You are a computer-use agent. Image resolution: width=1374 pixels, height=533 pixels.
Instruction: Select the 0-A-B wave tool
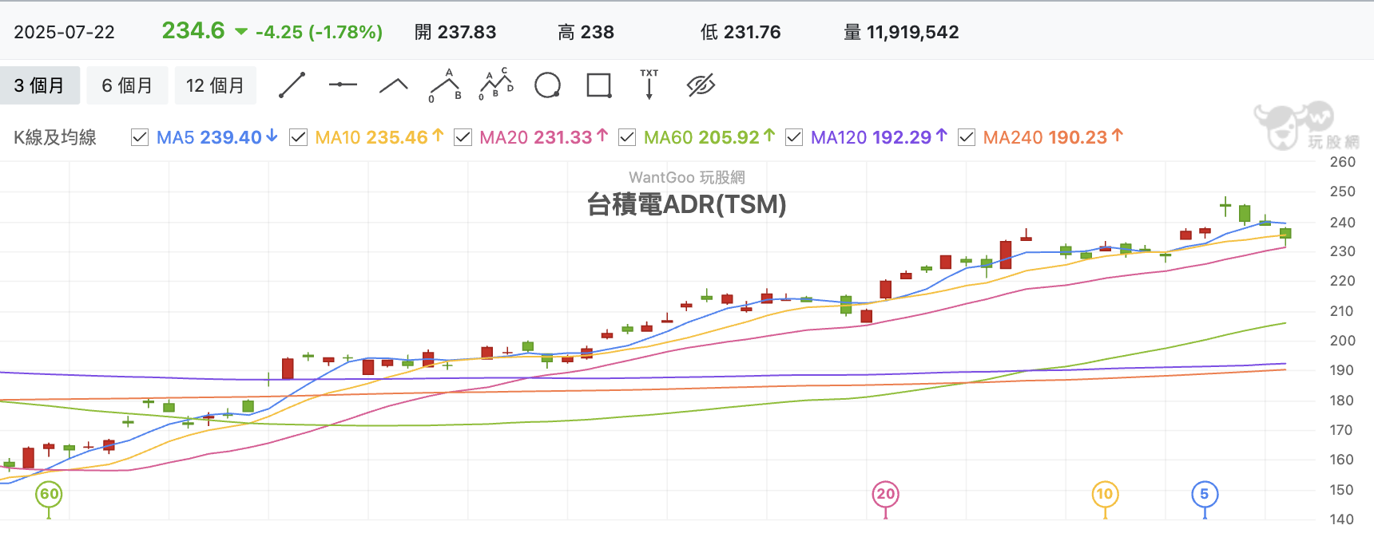tap(445, 85)
